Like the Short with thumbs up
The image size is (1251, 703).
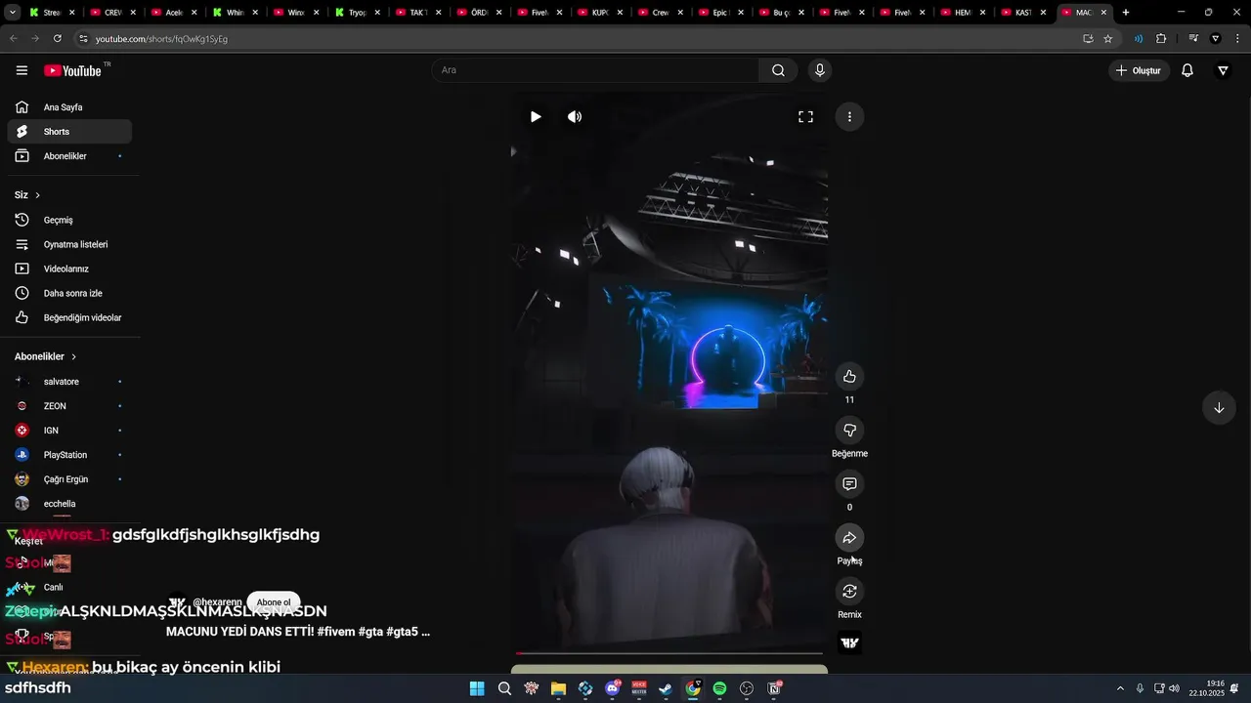point(849,377)
